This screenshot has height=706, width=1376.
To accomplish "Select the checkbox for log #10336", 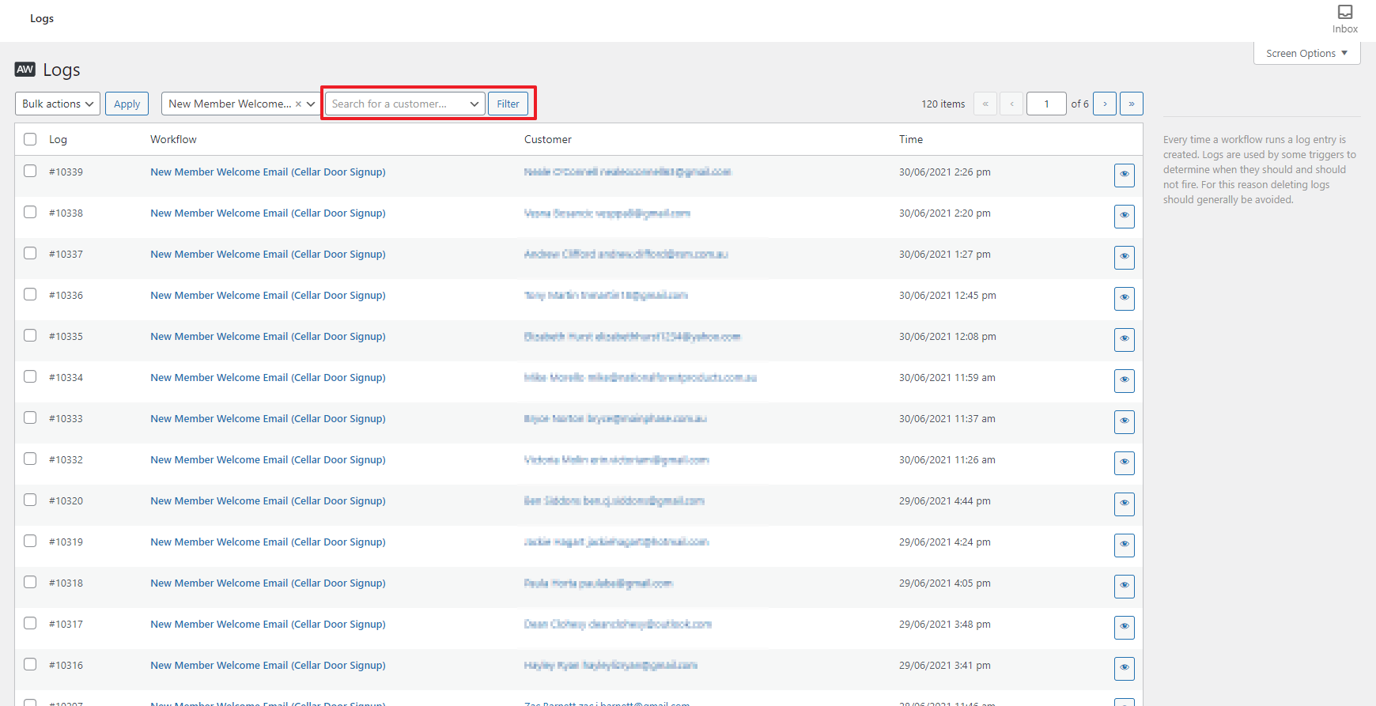I will (30, 294).
